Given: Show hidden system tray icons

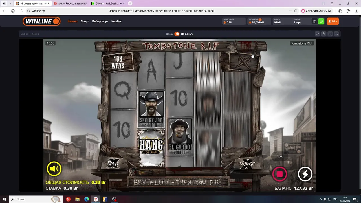Looking at the screenshot, I should (x=320, y=199).
